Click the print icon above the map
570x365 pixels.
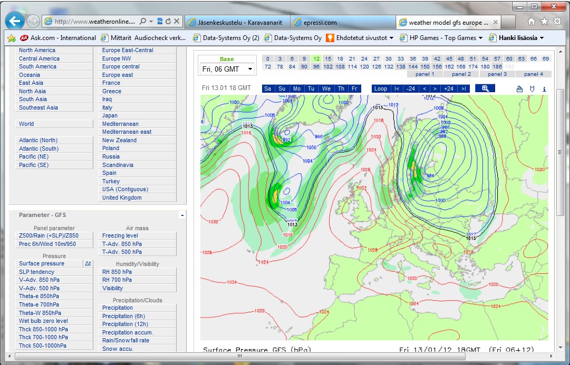(519, 89)
